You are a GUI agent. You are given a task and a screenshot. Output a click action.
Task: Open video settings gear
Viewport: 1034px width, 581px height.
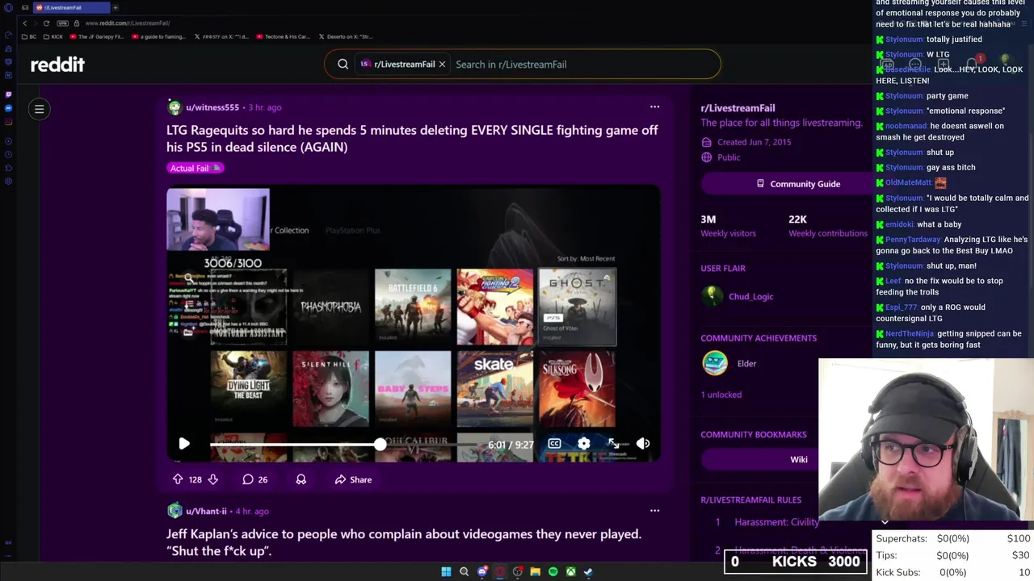(584, 443)
